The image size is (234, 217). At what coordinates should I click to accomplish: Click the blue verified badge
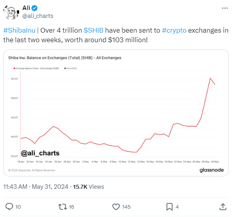click(35, 8)
